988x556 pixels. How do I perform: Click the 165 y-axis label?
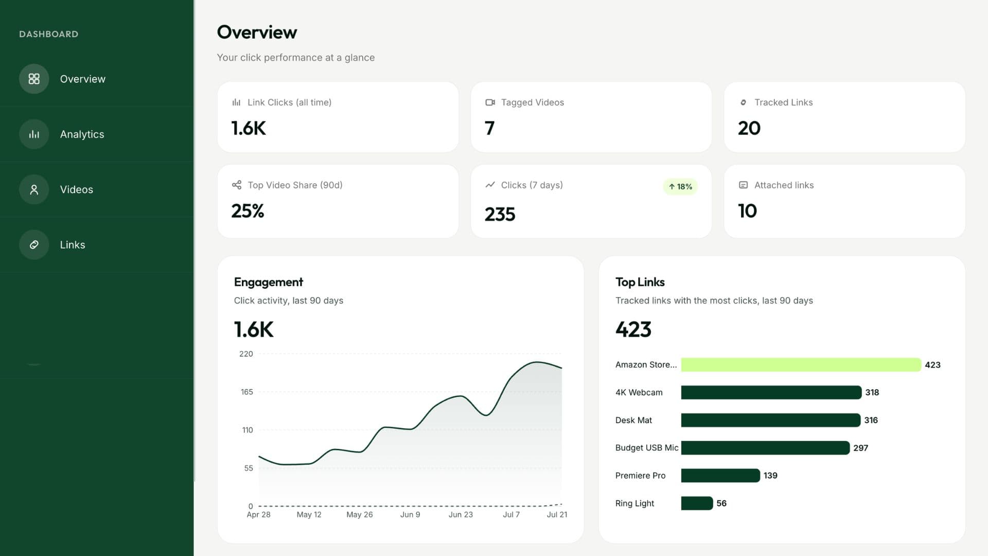coord(246,392)
